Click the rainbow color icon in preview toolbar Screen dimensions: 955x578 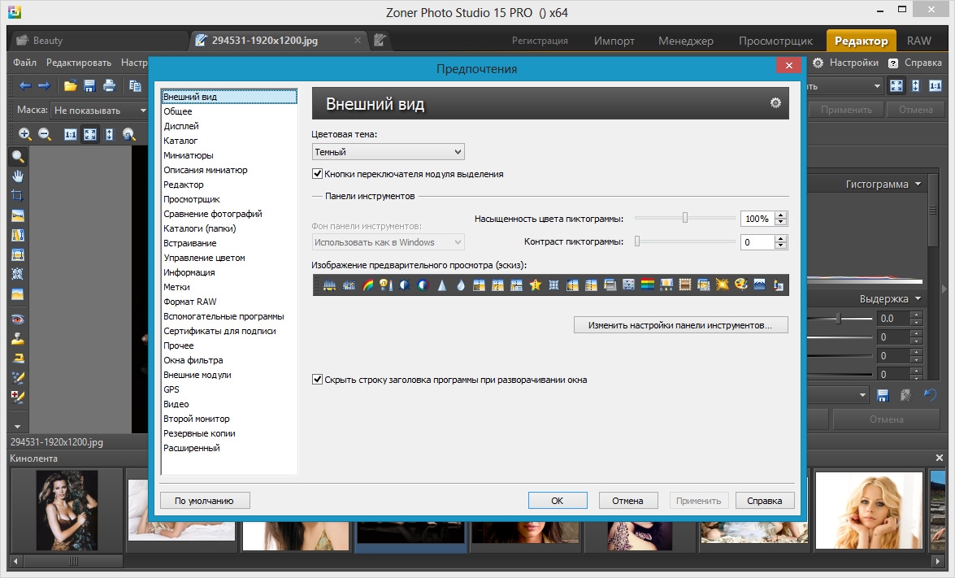367,285
